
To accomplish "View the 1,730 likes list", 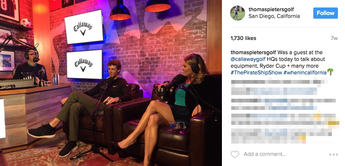I will [243, 38].
